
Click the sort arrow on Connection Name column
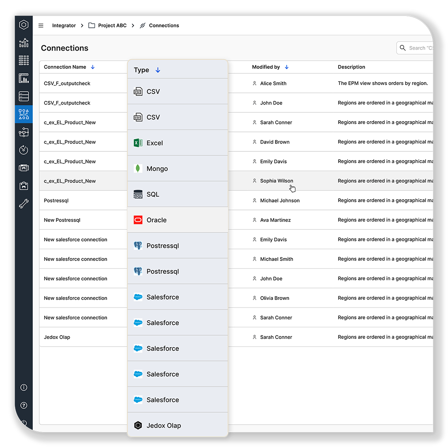[x=92, y=67]
